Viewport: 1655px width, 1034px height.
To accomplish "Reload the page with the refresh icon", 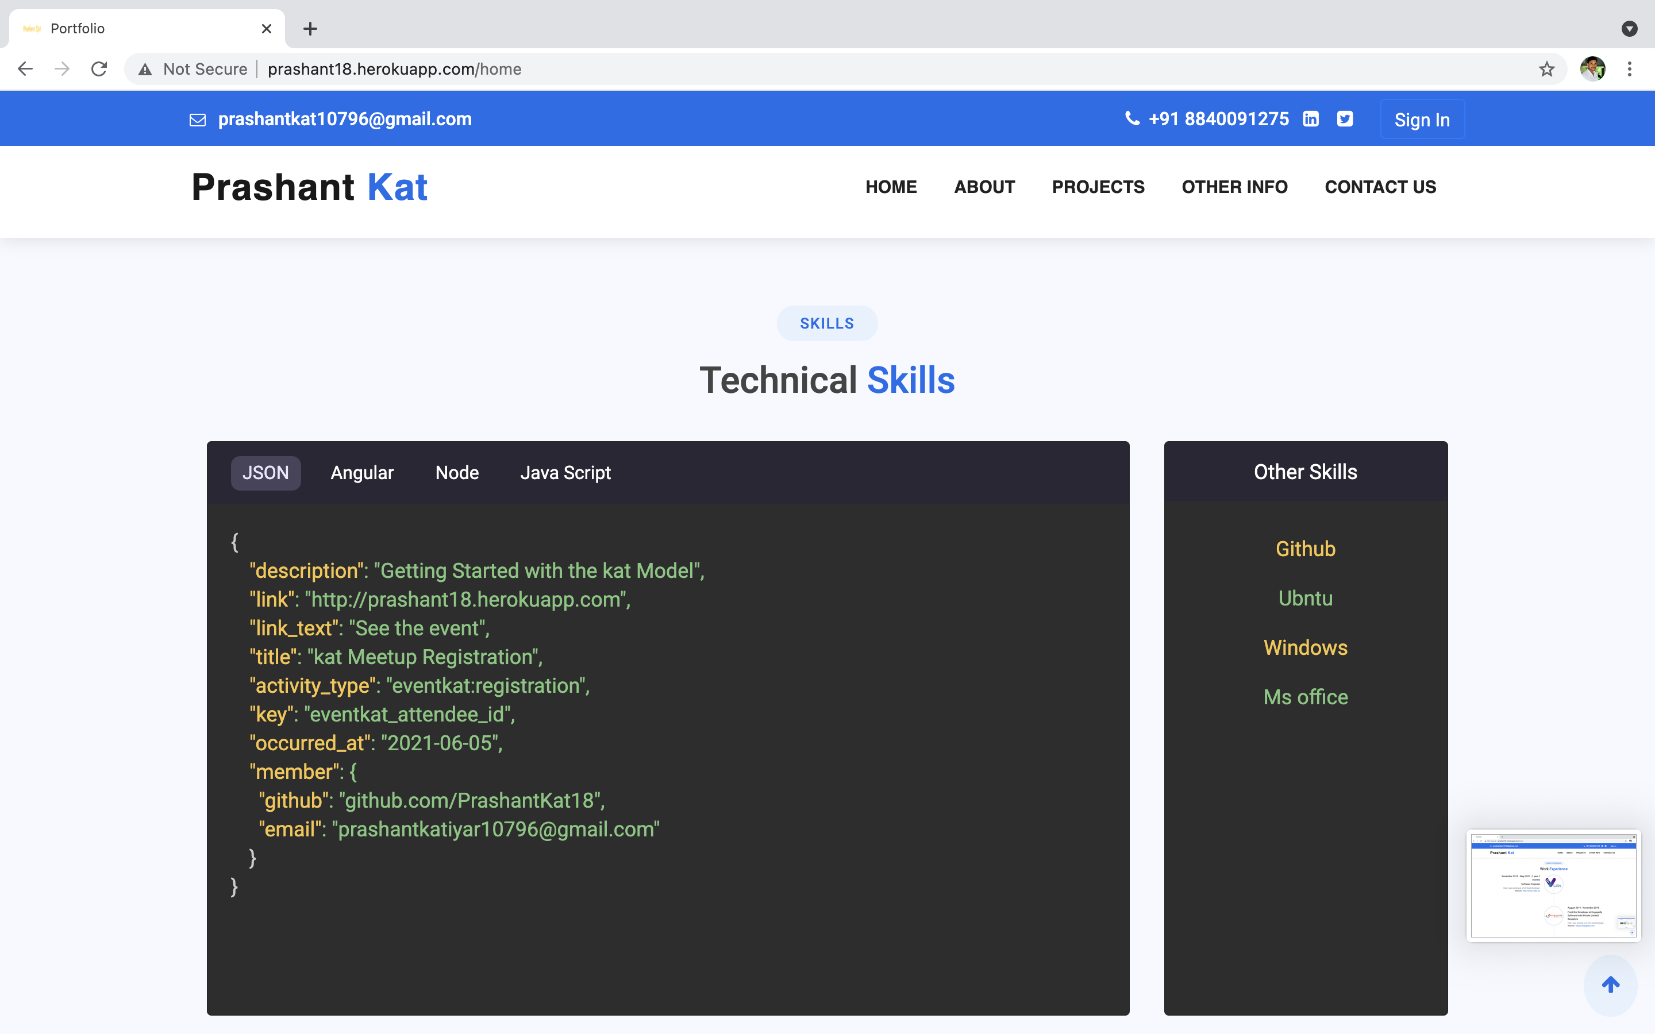I will [99, 69].
